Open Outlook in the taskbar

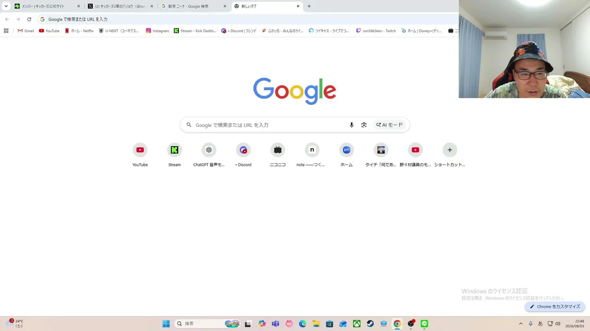pyautogui.click(x=343, y=324)
